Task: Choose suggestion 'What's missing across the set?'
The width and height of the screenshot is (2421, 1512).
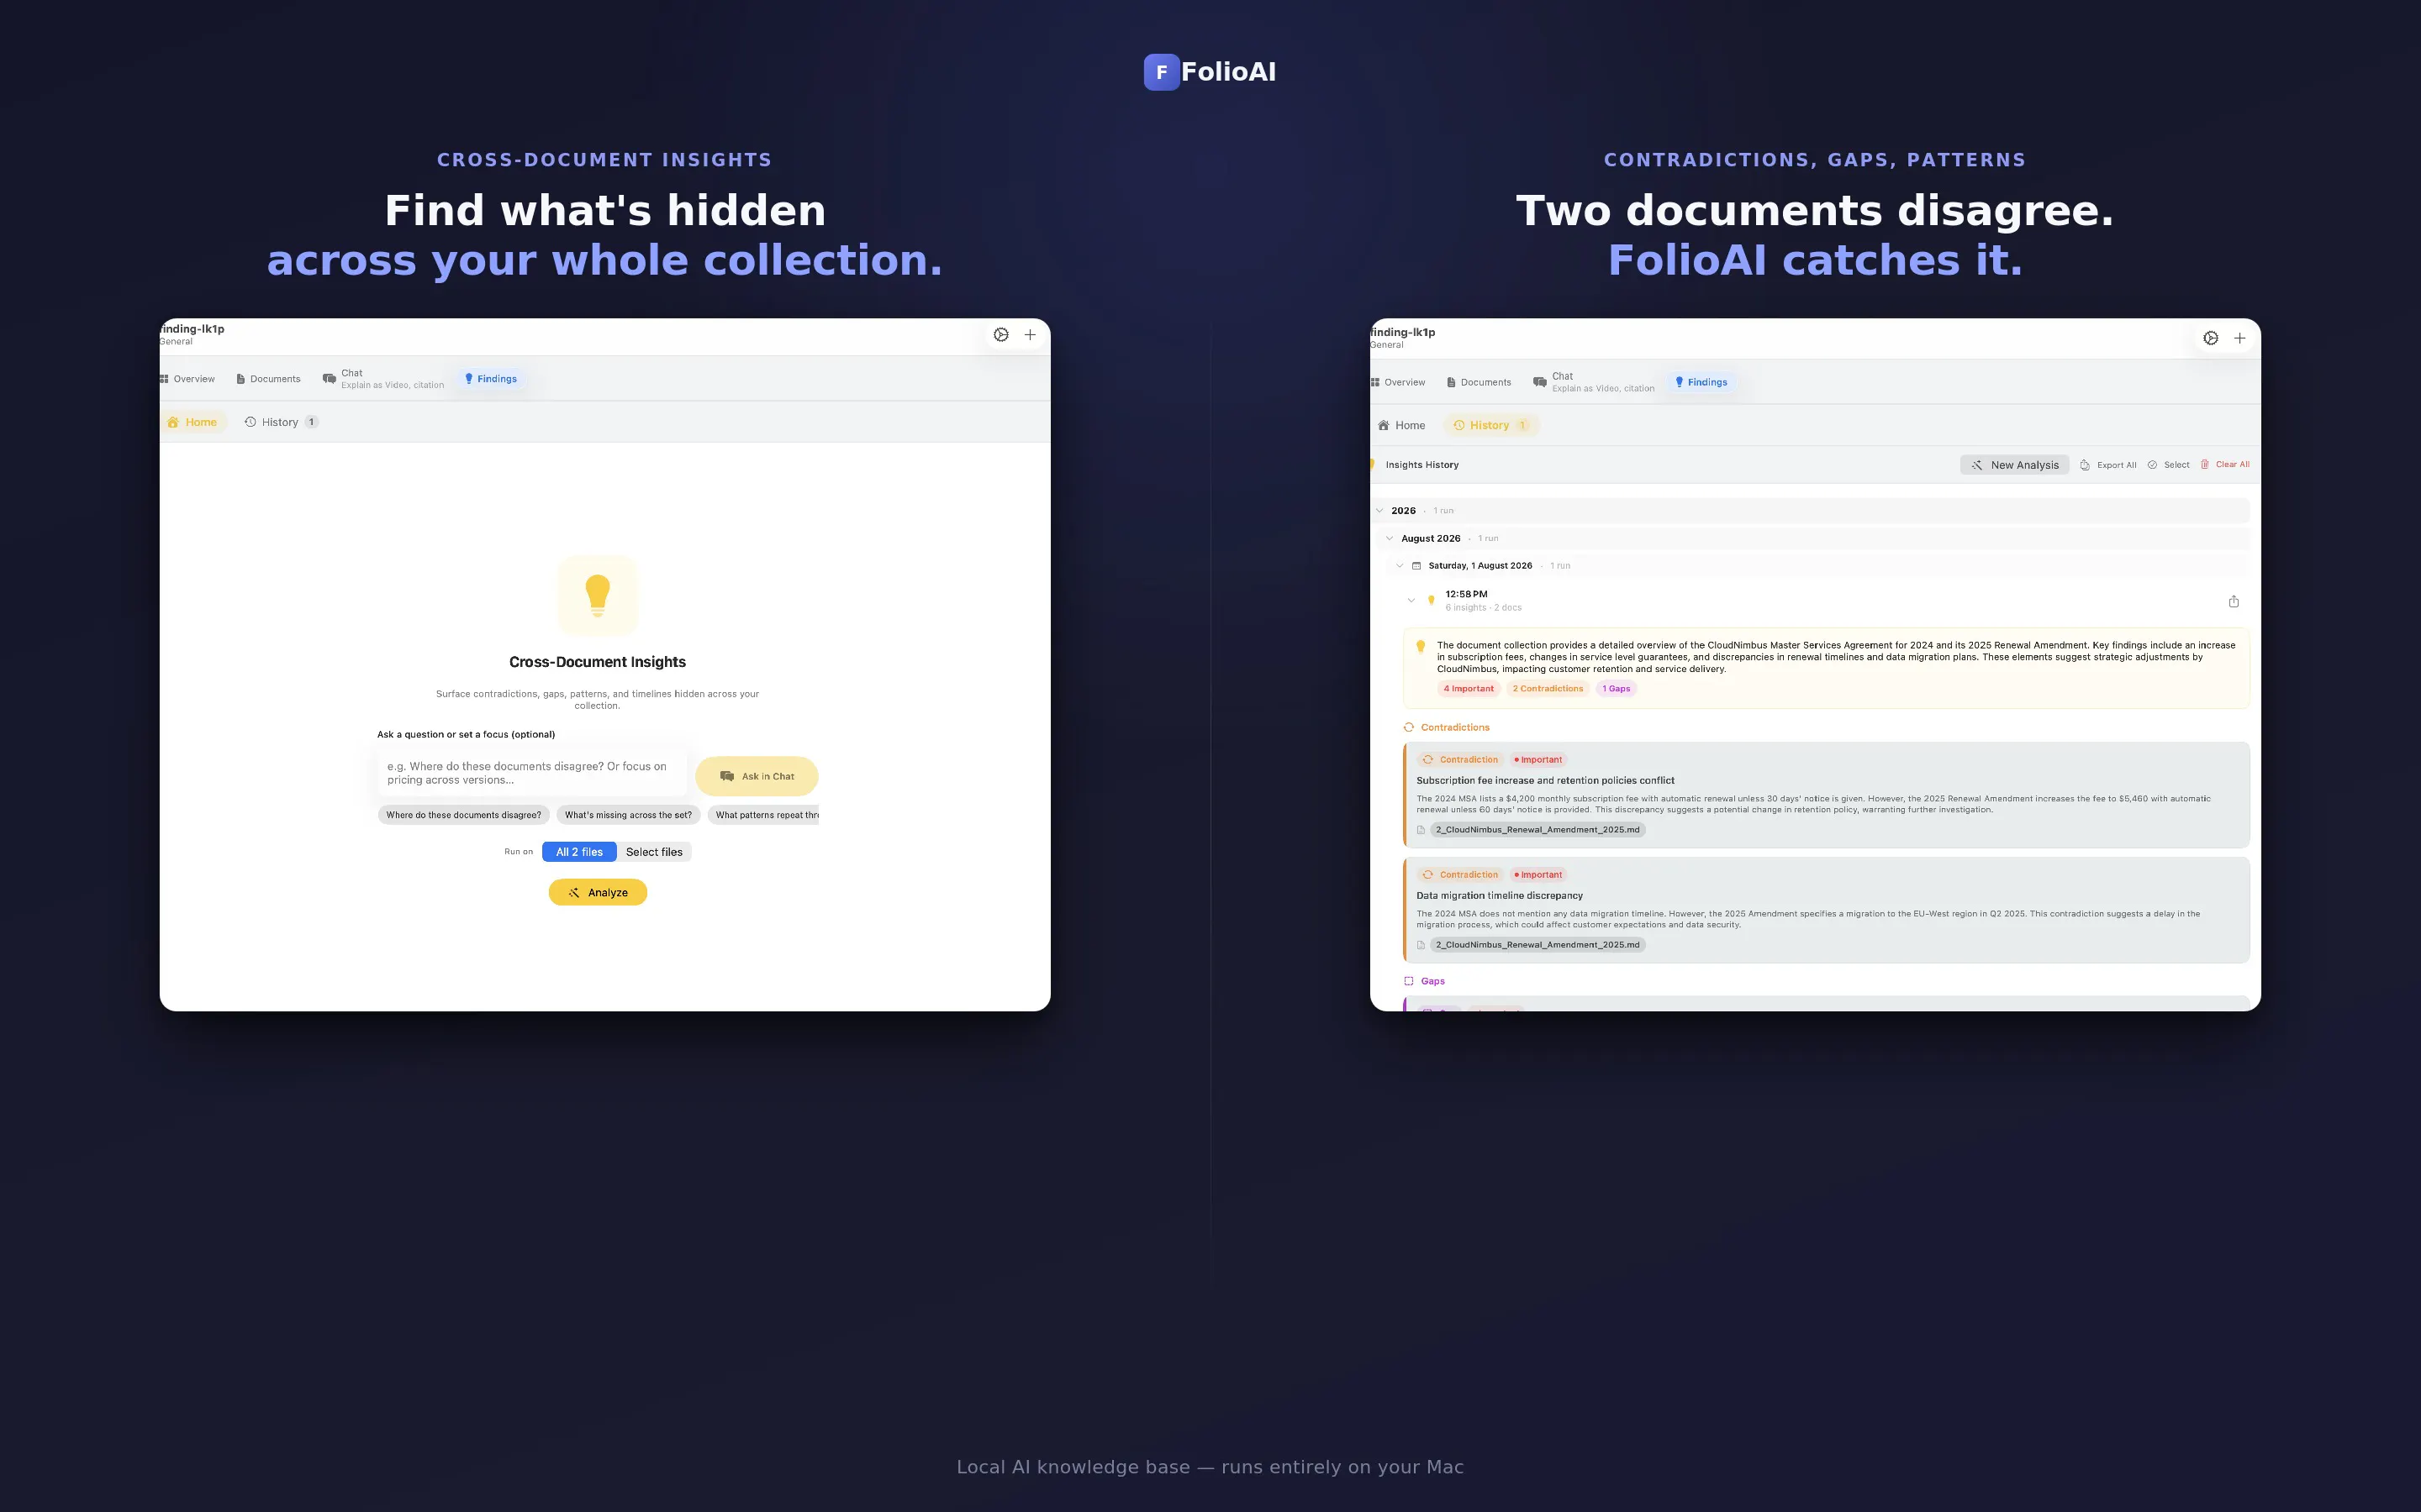Action: point(628,815)
